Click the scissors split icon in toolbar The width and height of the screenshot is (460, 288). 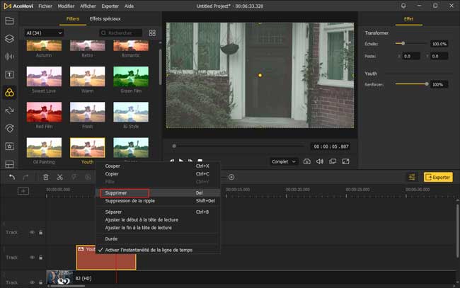pos(60,177)
